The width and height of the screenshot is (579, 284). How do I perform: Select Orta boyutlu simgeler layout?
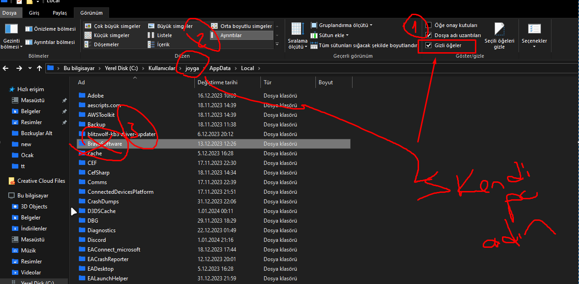(242, 26)
